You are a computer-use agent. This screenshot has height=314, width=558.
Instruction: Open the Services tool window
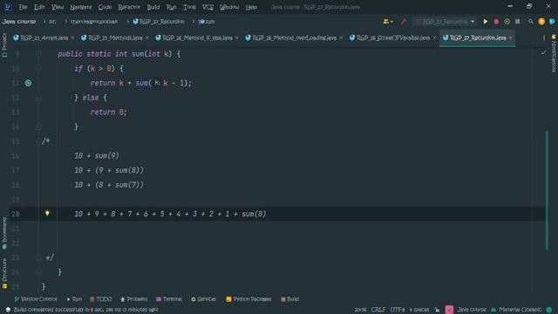203,299
